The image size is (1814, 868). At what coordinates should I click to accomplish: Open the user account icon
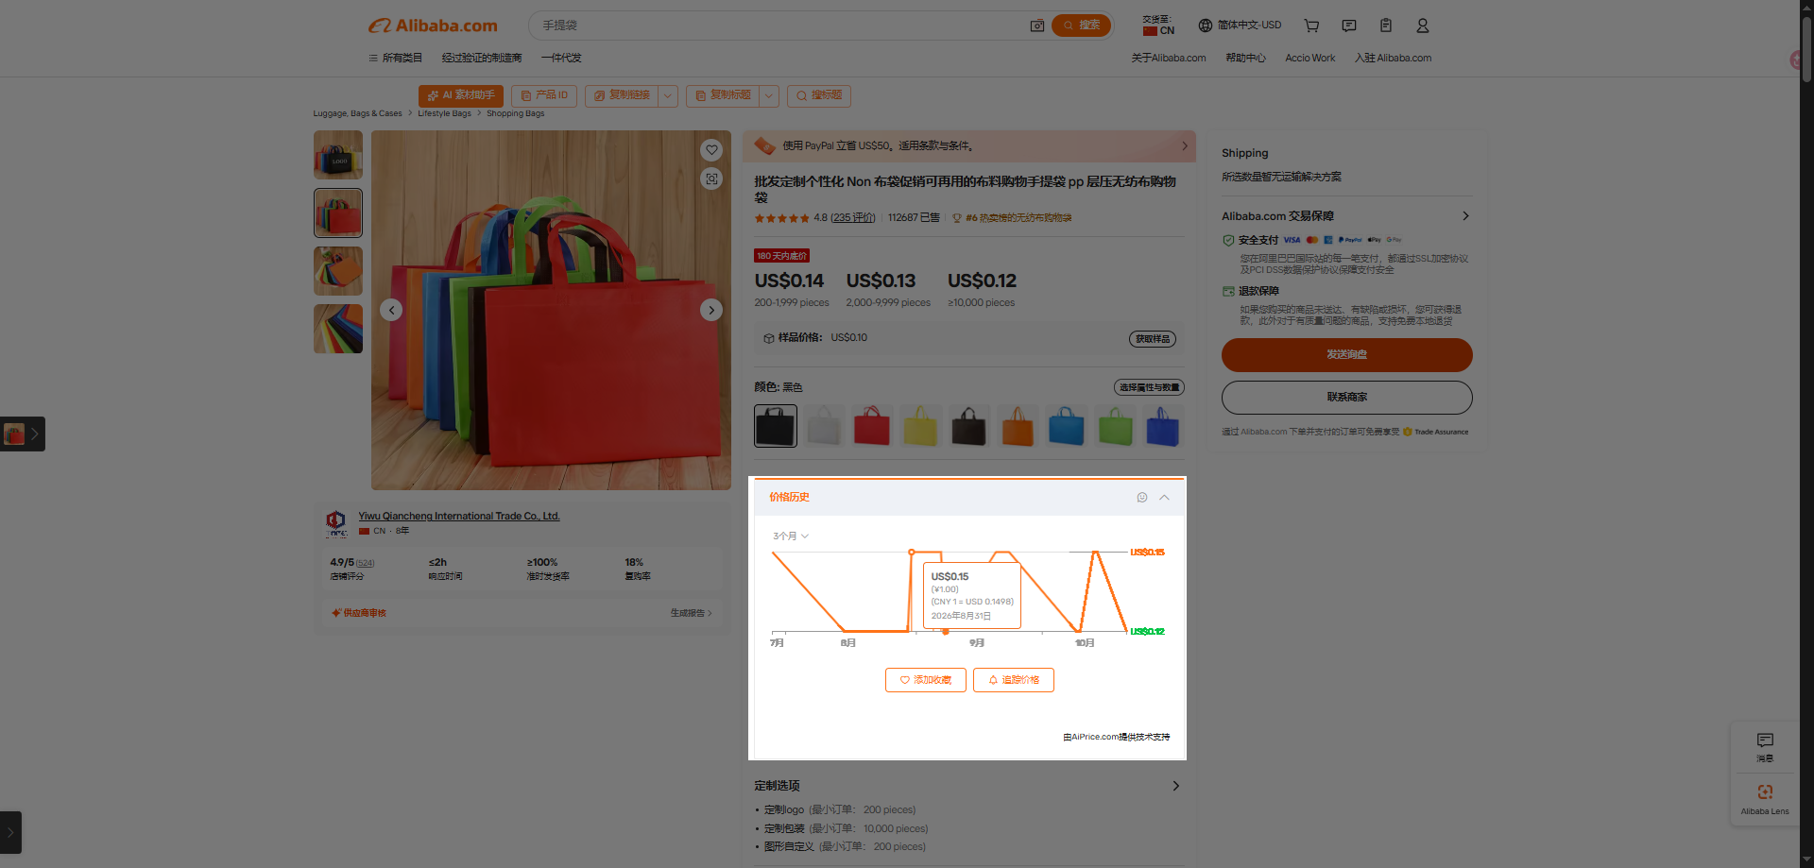pos(1423,26)
